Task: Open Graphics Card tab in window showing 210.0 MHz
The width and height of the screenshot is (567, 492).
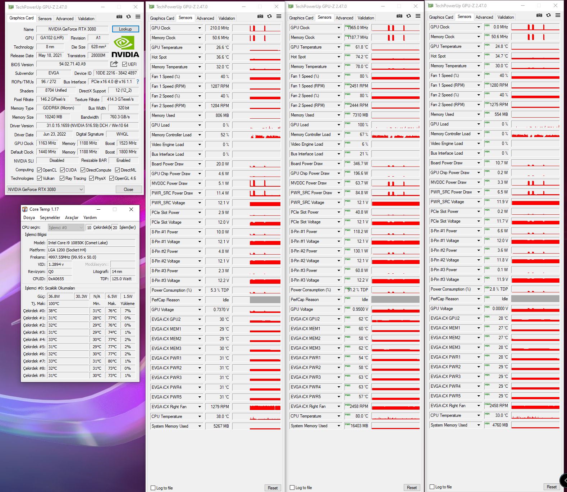Action: (162, 18)
